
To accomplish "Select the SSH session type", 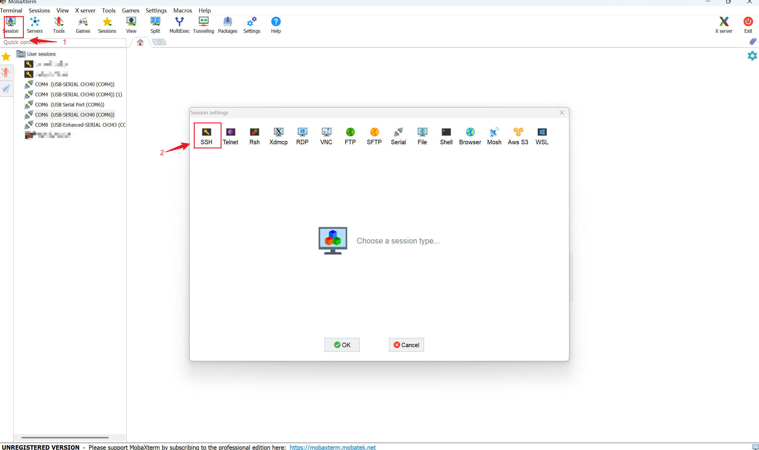I will 207,136.
